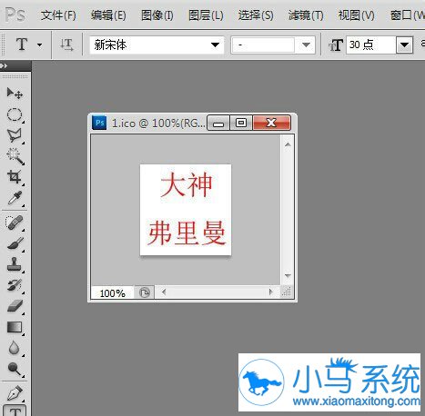Image resolution: width=425 pixels, height=416 pixels.
Task: Select the Elliptical Marquee tool
Action: (15, 114)
